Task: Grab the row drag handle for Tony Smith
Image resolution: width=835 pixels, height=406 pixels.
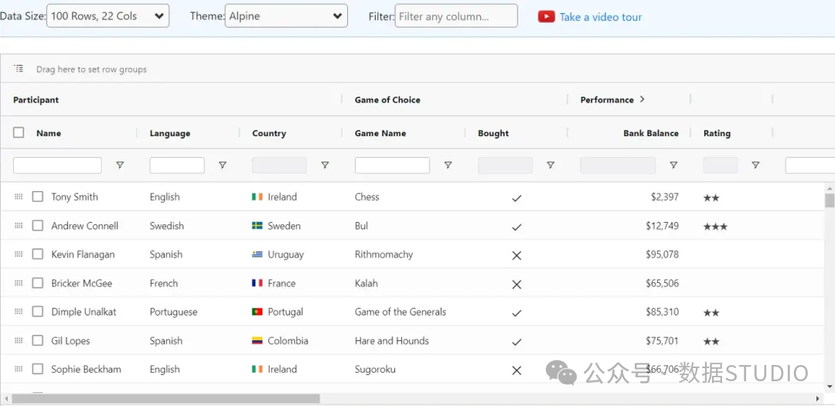Action: point(19,196)
